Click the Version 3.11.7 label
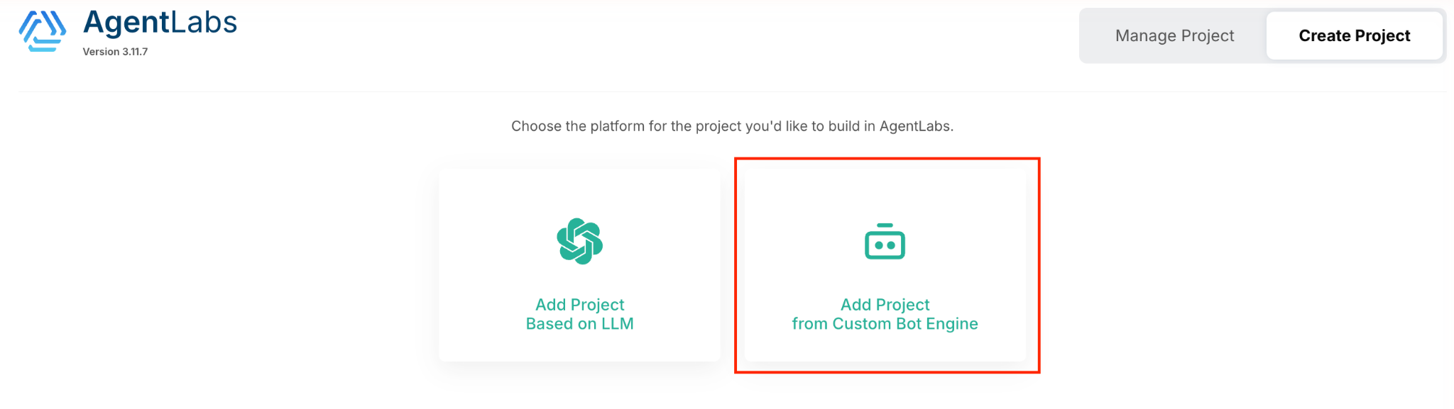This screenshot has height=409, width=1454. [x=115, y=52]
